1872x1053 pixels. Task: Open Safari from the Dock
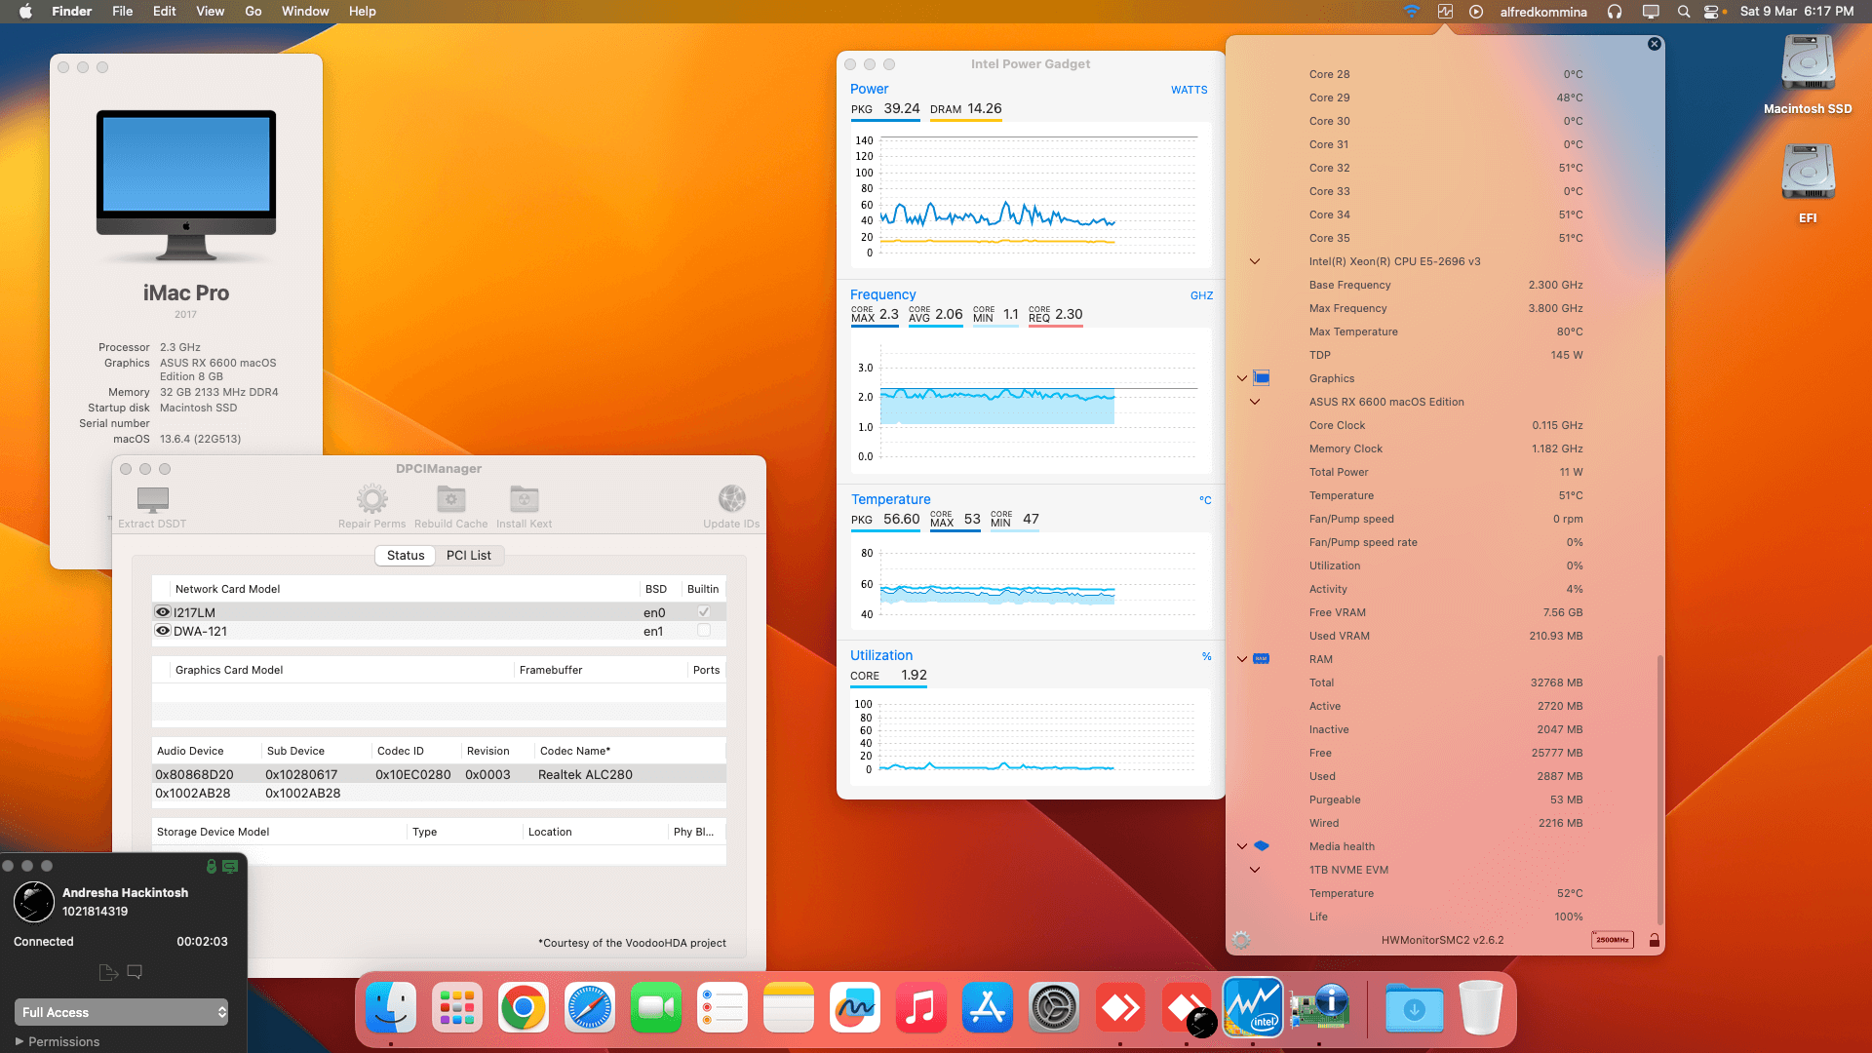point(590,1008)
